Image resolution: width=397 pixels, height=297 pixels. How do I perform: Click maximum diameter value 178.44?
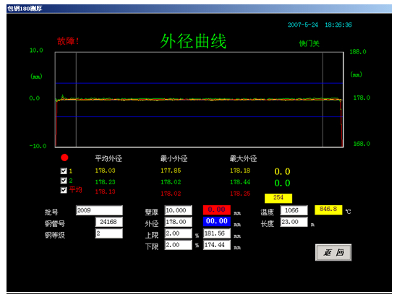[240, 182]
